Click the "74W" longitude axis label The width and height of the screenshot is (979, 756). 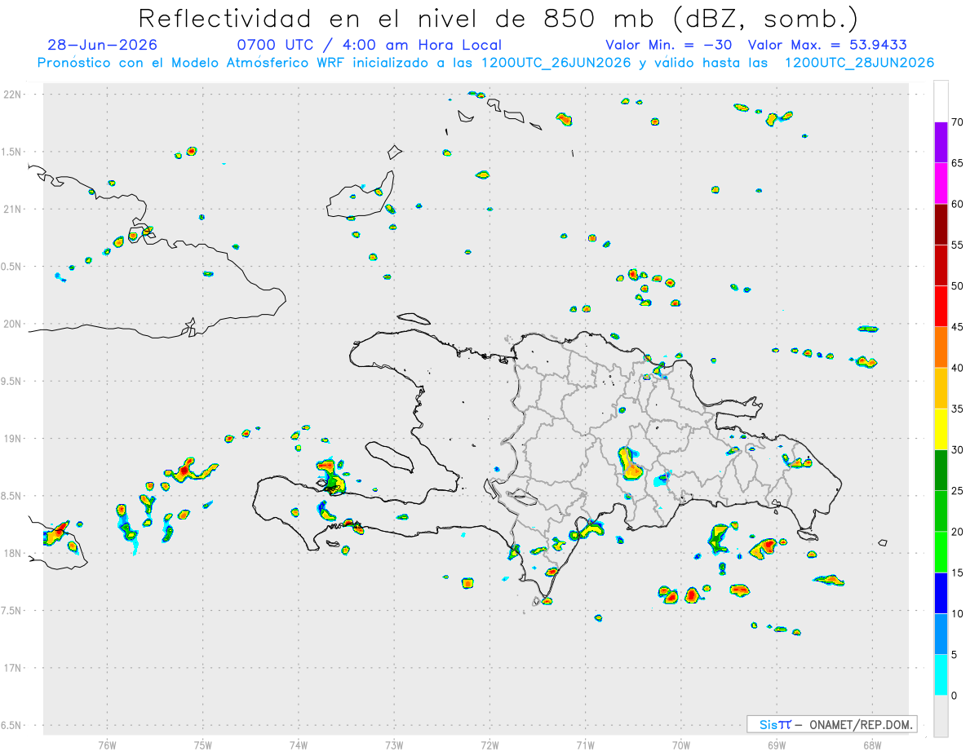[299, 745]
